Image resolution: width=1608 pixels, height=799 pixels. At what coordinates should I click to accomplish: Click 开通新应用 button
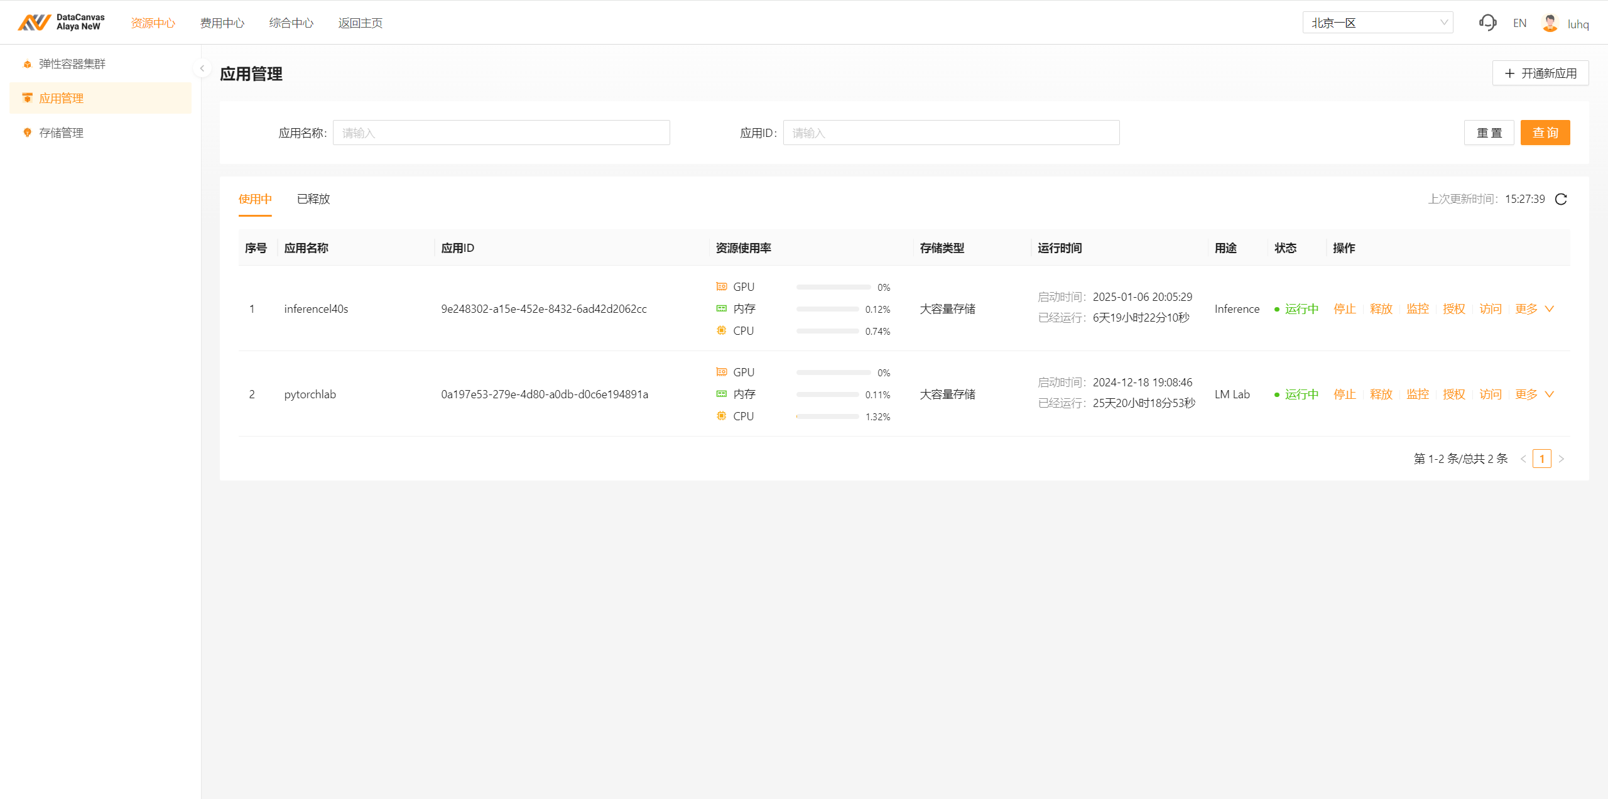(1540, 73)
